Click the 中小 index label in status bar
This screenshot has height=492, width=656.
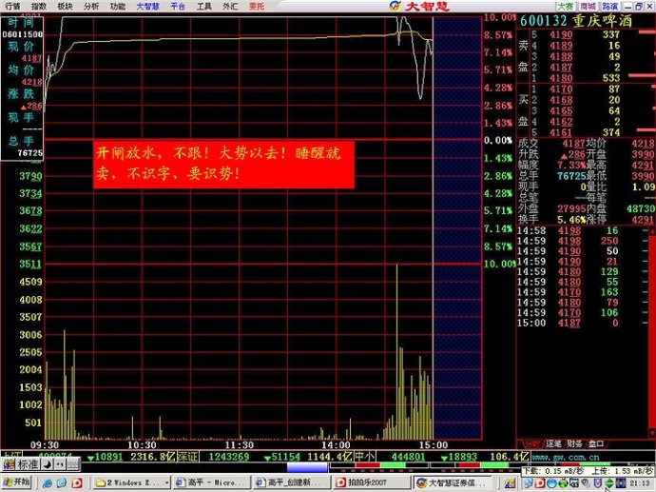pos(364,458)
